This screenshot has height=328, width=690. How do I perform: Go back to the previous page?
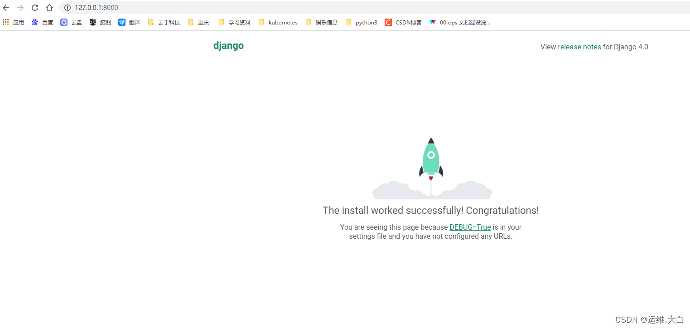6,8
